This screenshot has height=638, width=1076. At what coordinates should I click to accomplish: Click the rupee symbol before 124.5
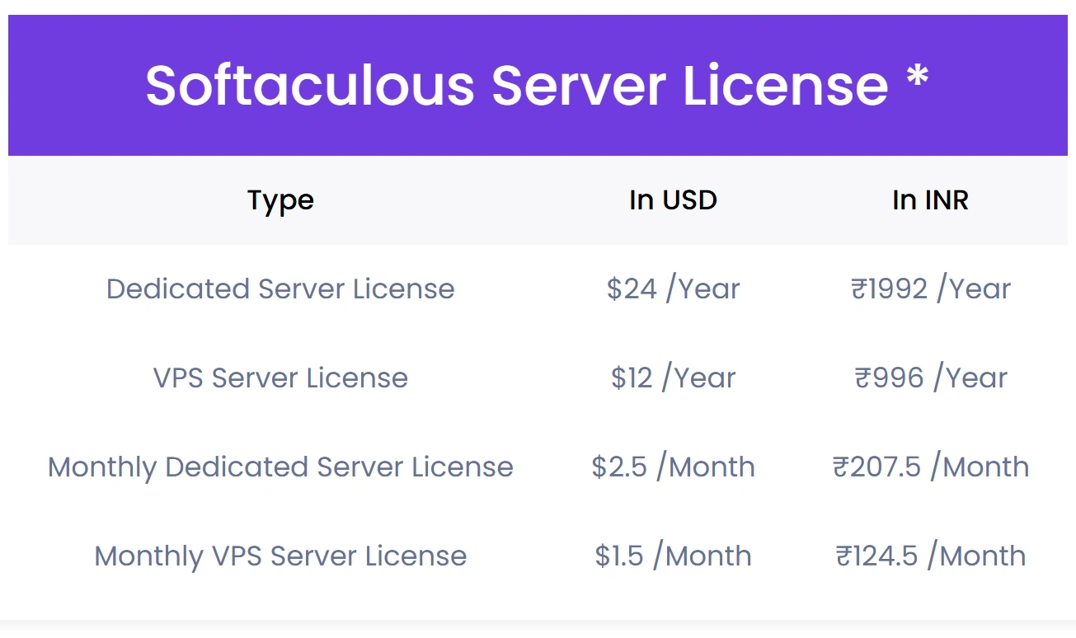(844, 556)
